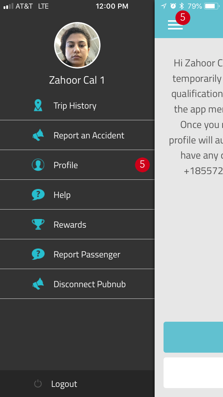Tap the Report Passenger question bubble icon

(38, 254)
